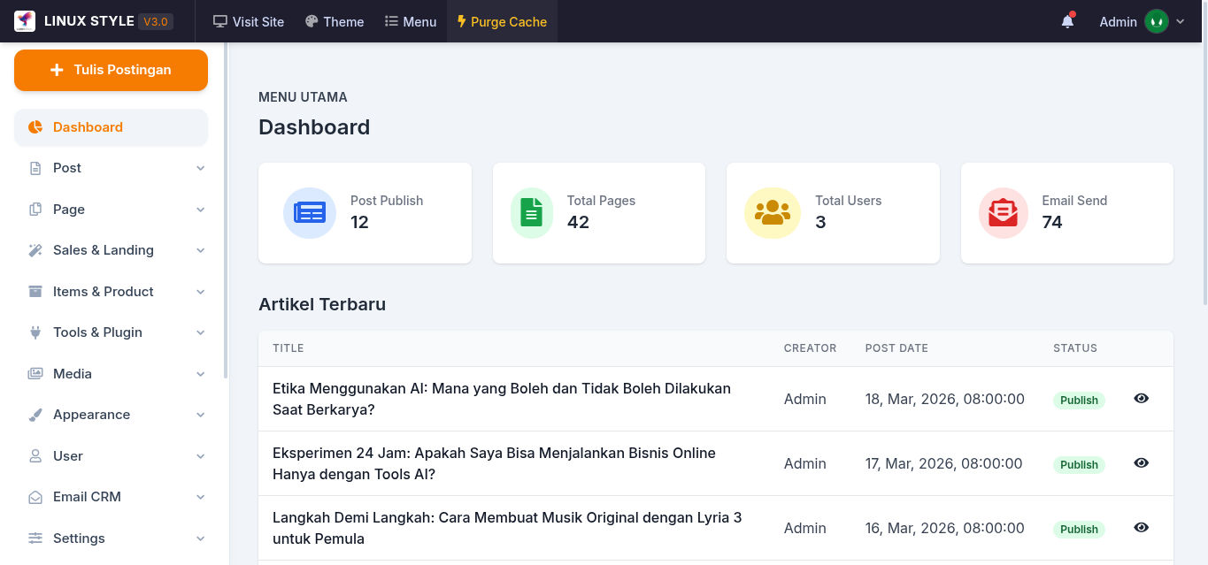Screen dimensions: 1208x565
Task: Click the Total Pages green document icon
Action: [x=532, y=213]
